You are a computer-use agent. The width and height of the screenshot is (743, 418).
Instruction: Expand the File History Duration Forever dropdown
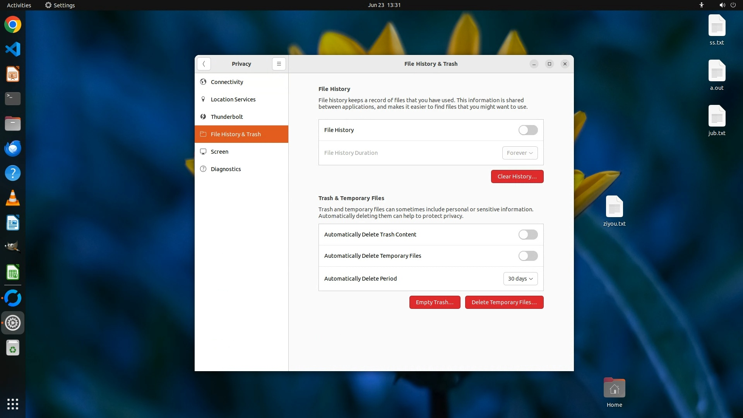click(520, 153)
